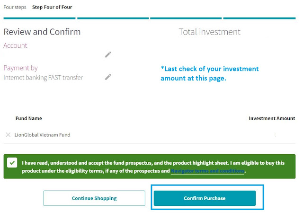Select the second step progress bar segment

[x=113, y=18]
